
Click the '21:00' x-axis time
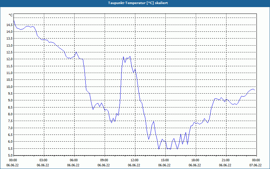[x=225, y=160]
